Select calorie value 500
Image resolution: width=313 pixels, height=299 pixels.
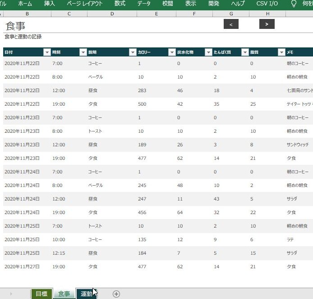pos(142,104)
